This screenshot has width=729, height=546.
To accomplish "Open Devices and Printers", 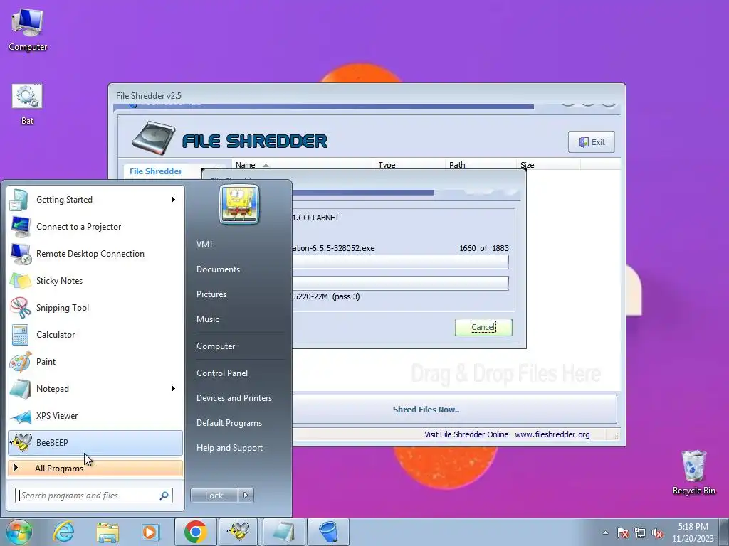I will point(234,398).
